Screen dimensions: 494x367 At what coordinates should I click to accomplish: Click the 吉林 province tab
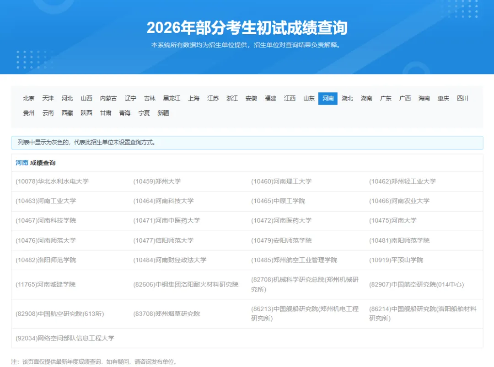point(150,99)
